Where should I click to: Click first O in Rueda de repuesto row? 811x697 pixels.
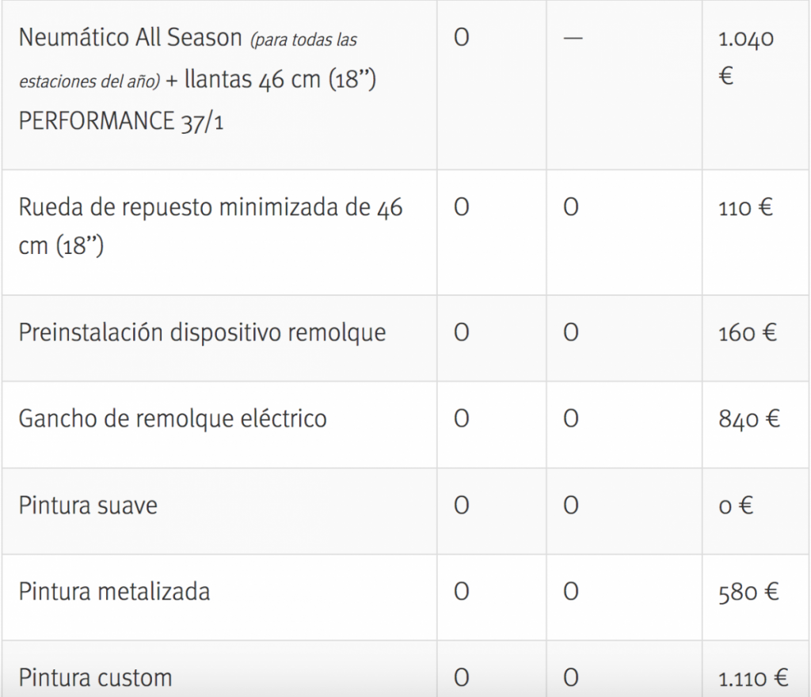(x=462, y=208)
